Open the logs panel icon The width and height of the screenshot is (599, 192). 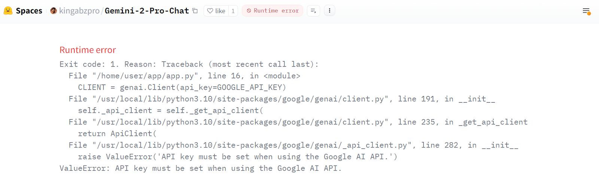(x=313, y=11)
